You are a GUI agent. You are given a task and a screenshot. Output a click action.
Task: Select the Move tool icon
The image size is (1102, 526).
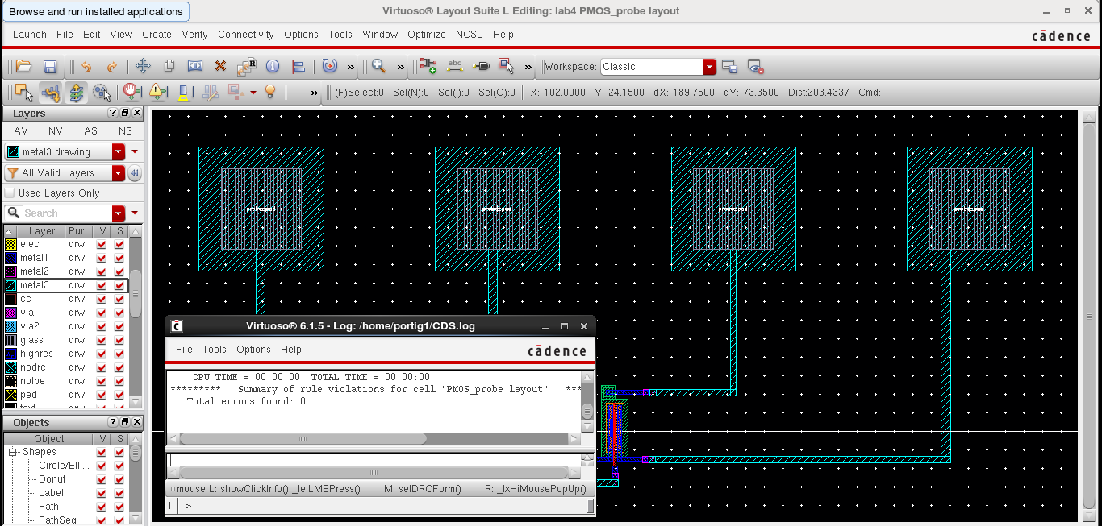click(x=143, y=67)
